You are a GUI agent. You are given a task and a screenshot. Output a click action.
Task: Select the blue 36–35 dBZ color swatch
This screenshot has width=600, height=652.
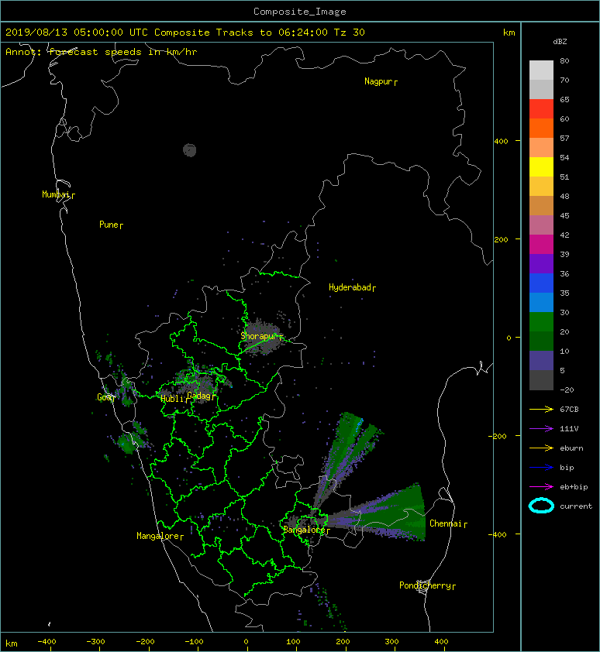tap(541, 283)
